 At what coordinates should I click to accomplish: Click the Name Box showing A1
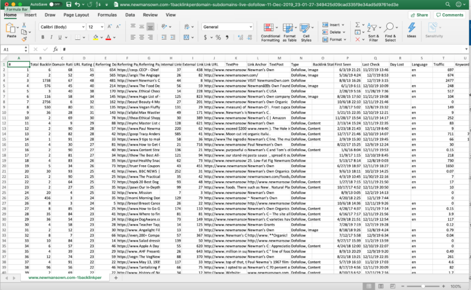coord(12,50)
